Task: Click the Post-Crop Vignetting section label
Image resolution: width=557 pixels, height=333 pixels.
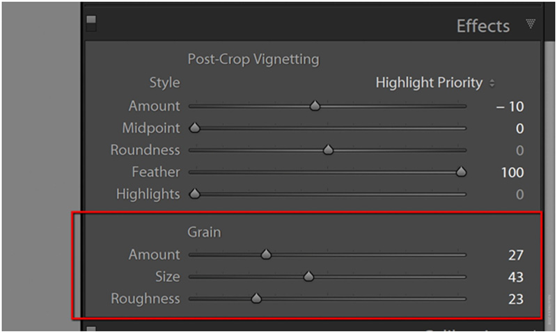Action: [253, 60]
